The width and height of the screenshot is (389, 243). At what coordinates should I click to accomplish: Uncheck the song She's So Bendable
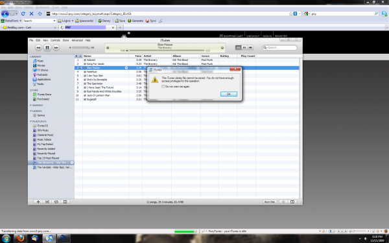(85, 80)
